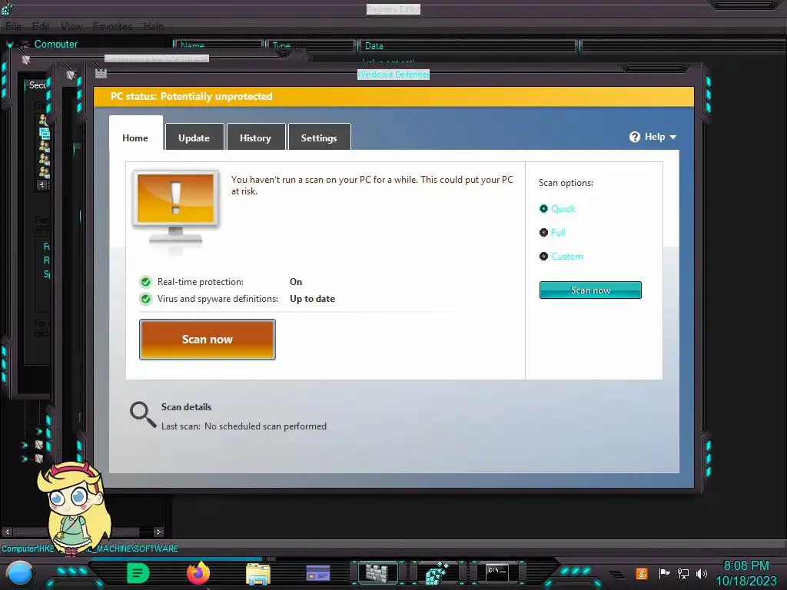Click the Windows Defender window title text
Screen dimensions: 787x590
[x=393, y=75]
